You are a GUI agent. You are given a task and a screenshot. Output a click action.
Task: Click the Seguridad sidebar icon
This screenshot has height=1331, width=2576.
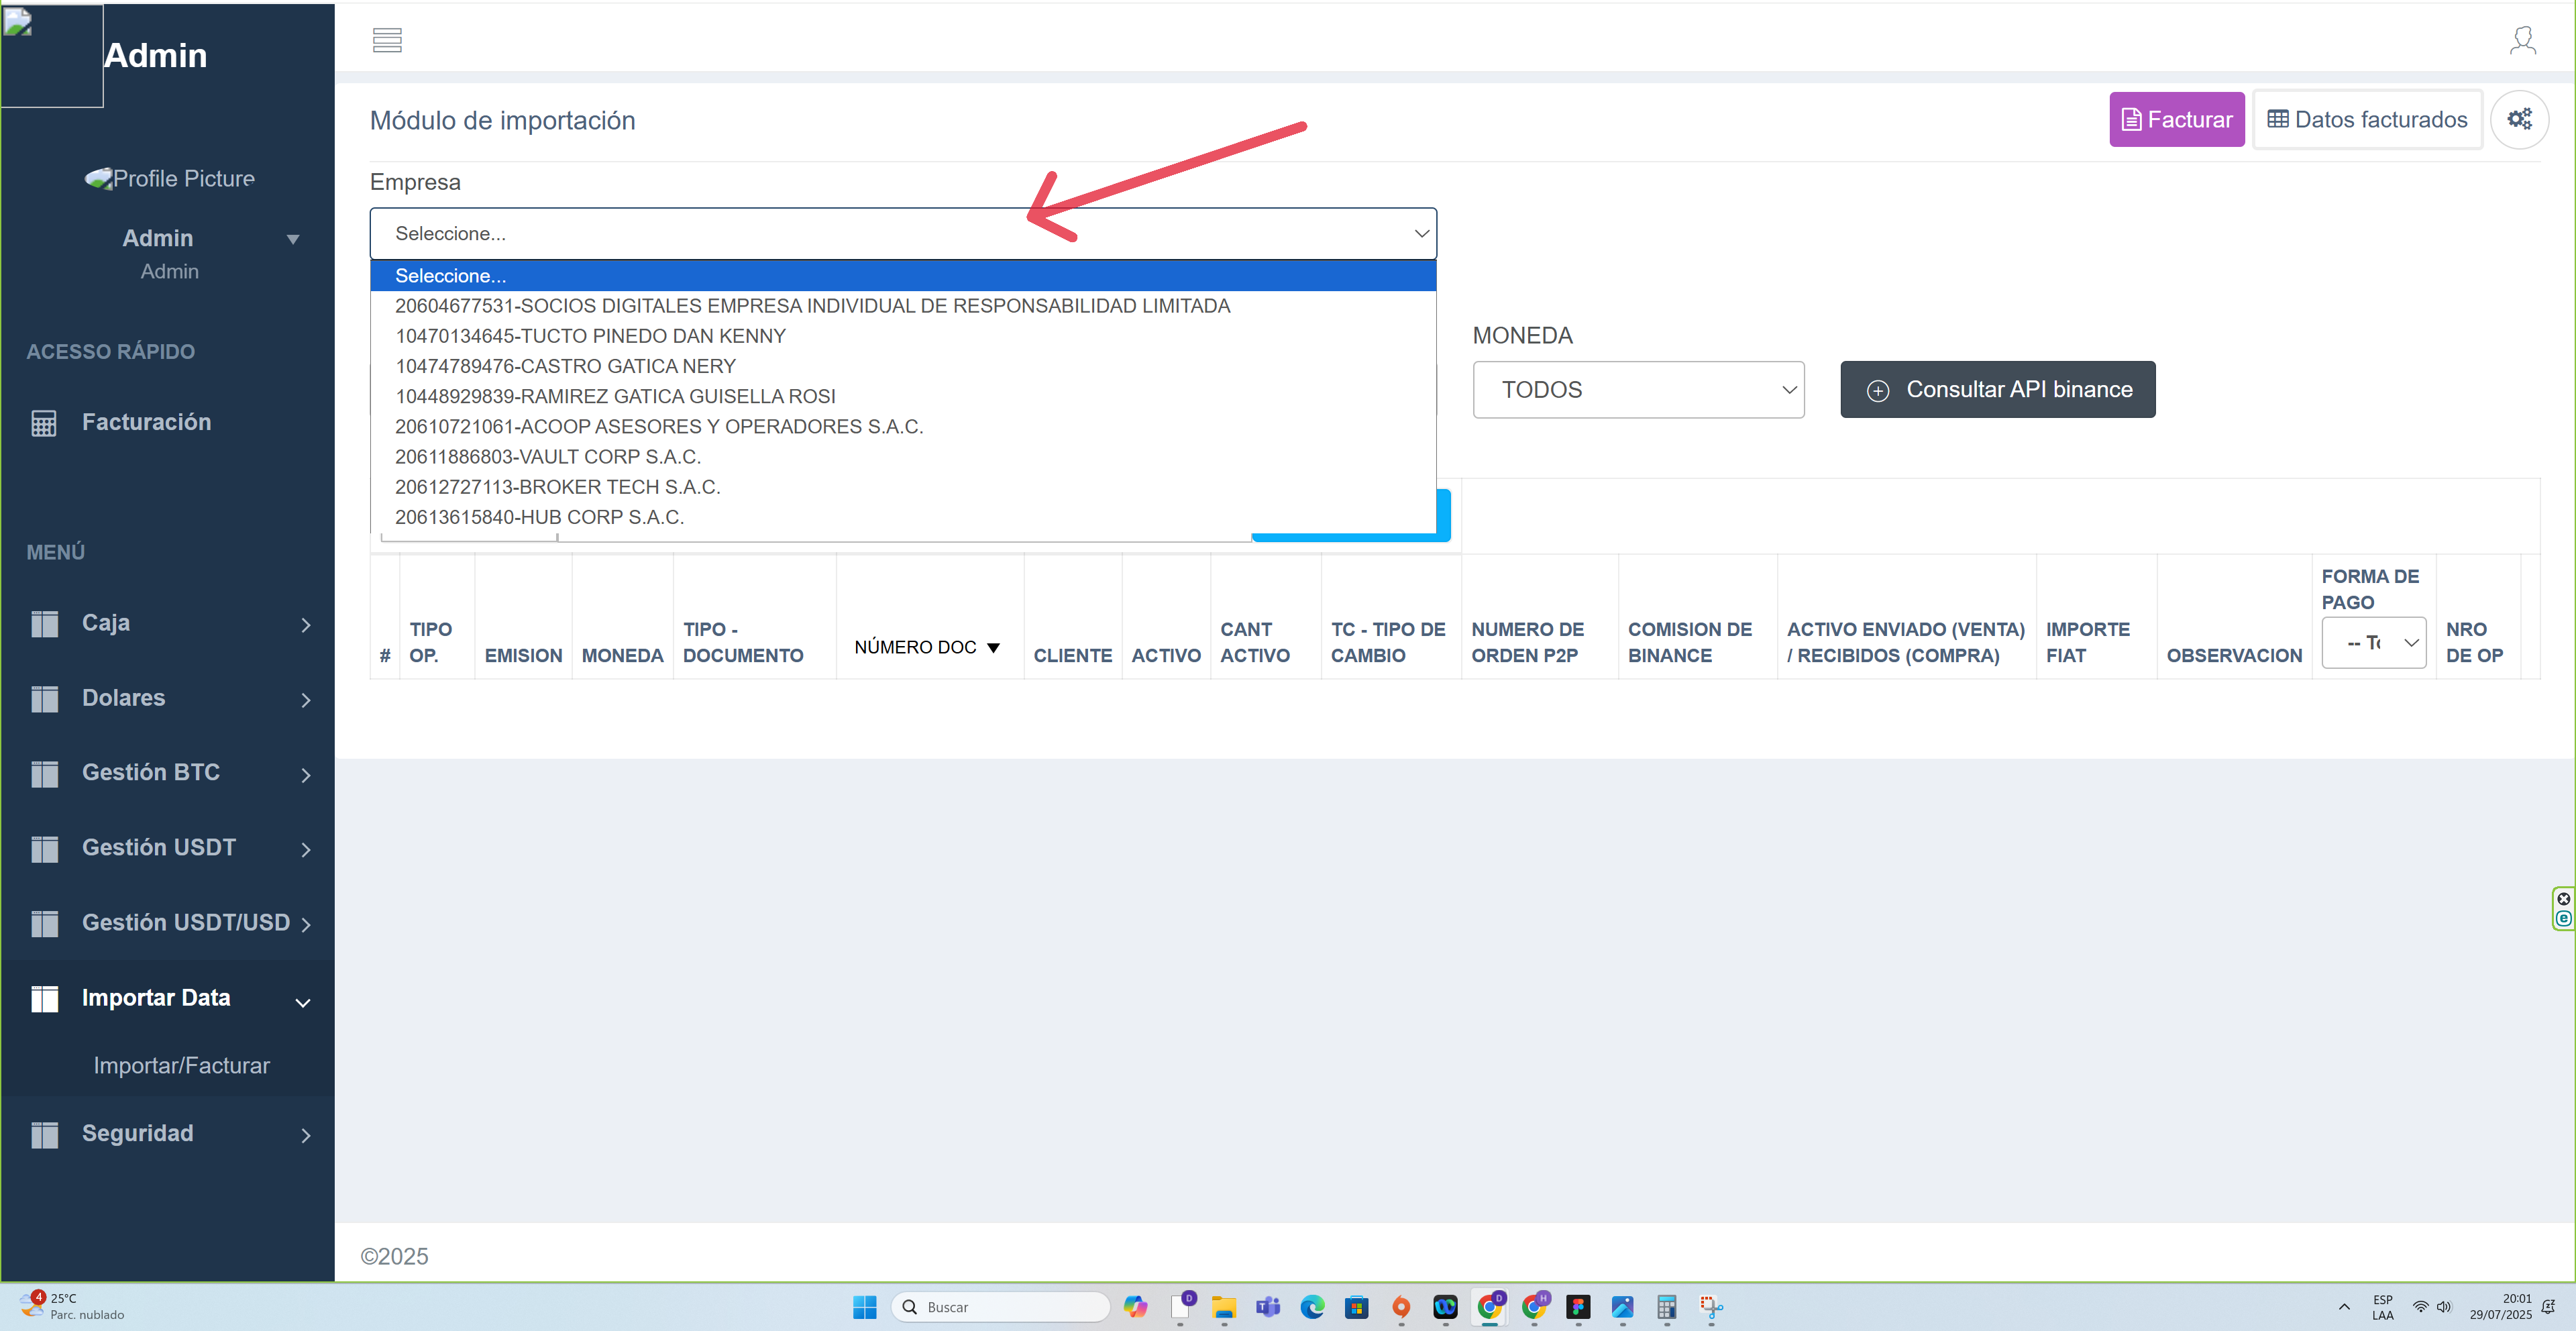(x=44, y=1134)
